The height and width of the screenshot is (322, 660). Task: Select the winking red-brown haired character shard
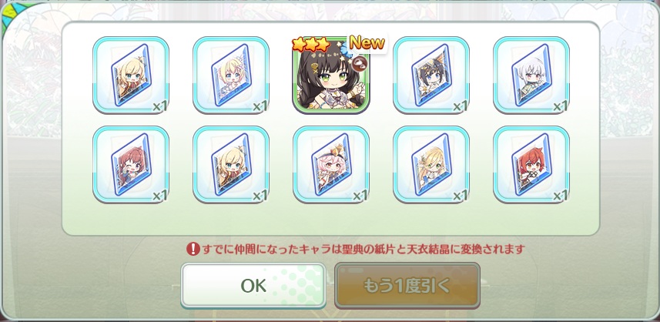click(130, 165)
